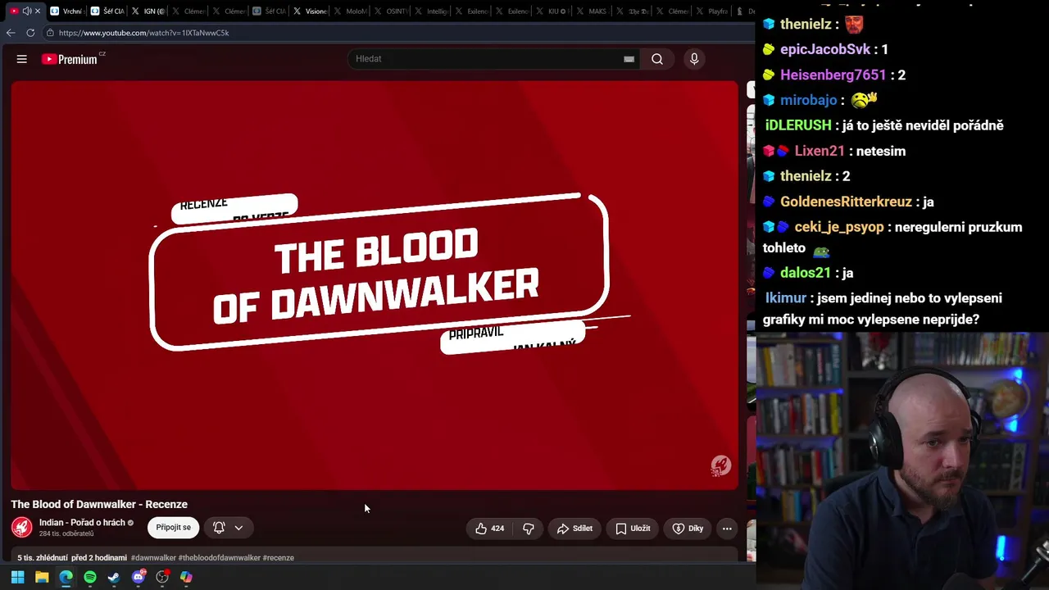The width and height of the screenshot is (1049, 590).
Task: Toggle notification bell for Indian channel
Action: click(x=219, y=528)
